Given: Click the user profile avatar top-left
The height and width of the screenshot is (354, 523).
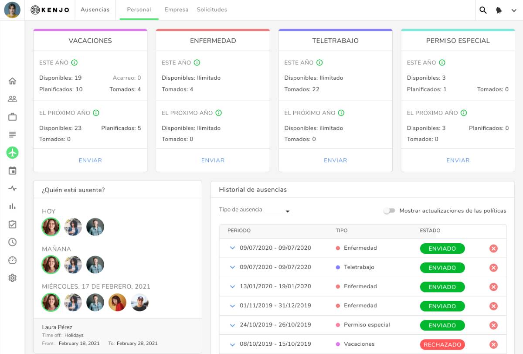Looking at the screenshot, I should tap(12, 10).
